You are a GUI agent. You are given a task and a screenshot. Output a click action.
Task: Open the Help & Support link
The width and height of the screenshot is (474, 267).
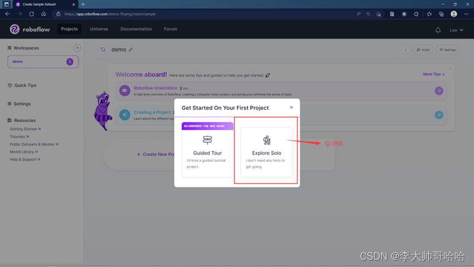coord(25,160)
